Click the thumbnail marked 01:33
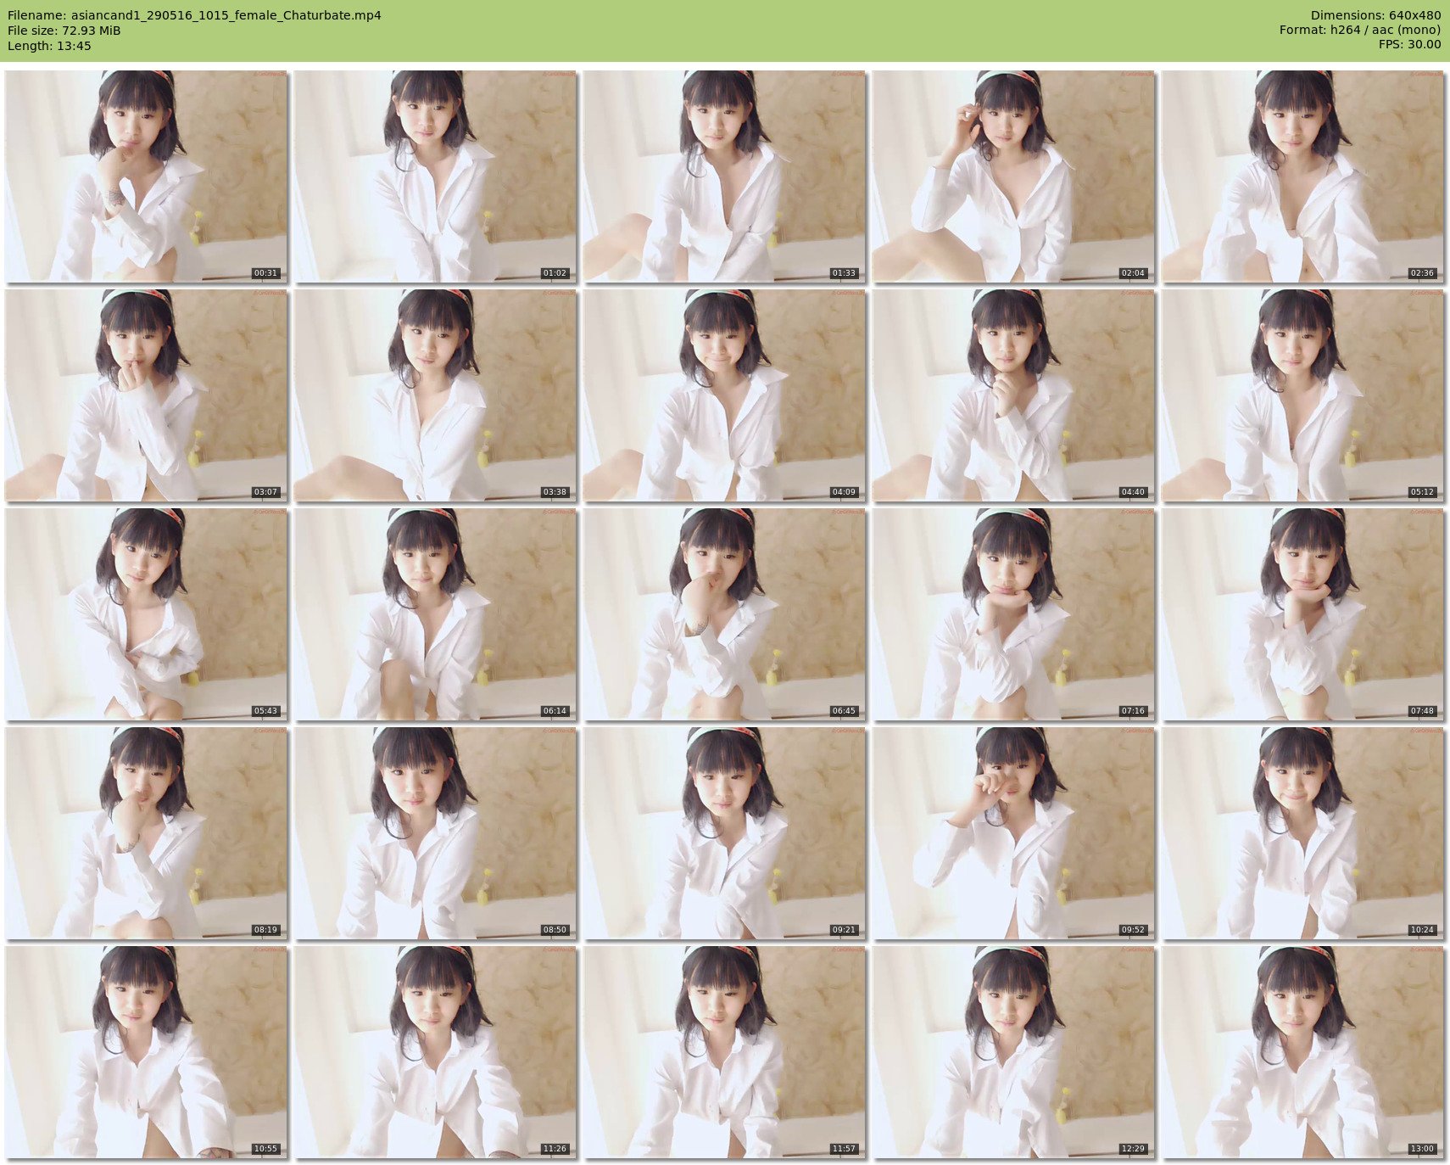 (724, 176)
